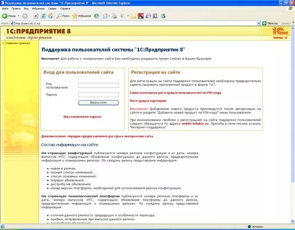Viewport: 295px width, 230px height.
Task: Open the Mail icon dropdown arrow
Action: pos(109,16)
